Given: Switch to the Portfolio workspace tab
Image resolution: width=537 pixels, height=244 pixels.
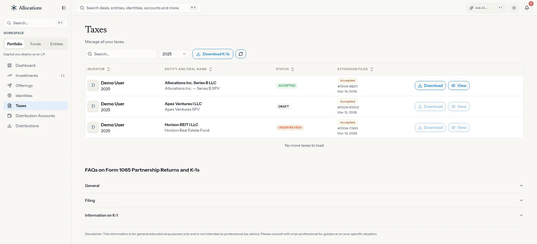Looking at the screenshot, I should (15, 44).
